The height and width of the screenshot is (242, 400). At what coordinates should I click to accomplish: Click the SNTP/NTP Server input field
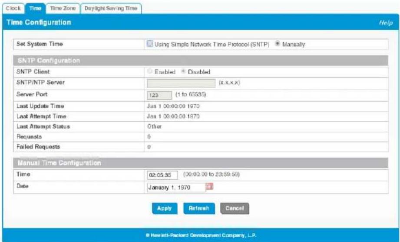pyautogui.click(x=181, y=83)
